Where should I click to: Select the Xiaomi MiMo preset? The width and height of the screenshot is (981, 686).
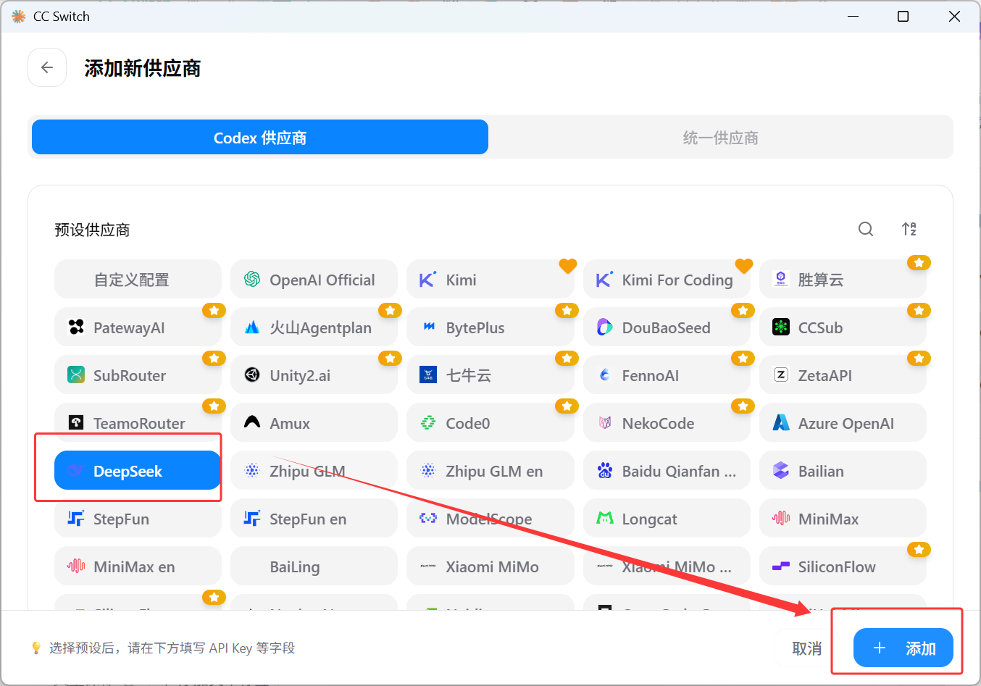click(x=491, y=566)
